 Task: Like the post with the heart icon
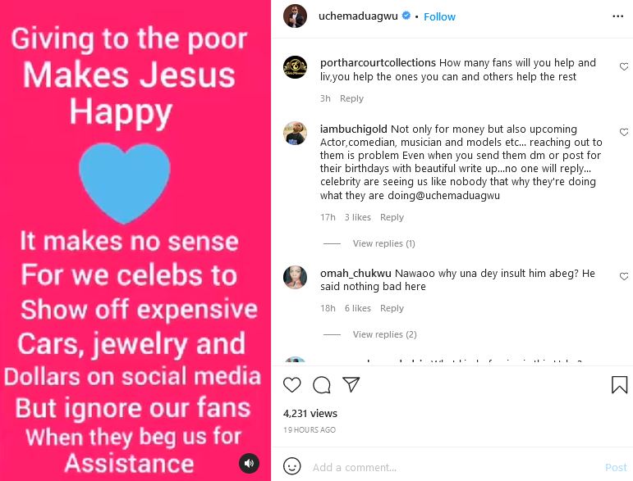click(x=291, y=384)
